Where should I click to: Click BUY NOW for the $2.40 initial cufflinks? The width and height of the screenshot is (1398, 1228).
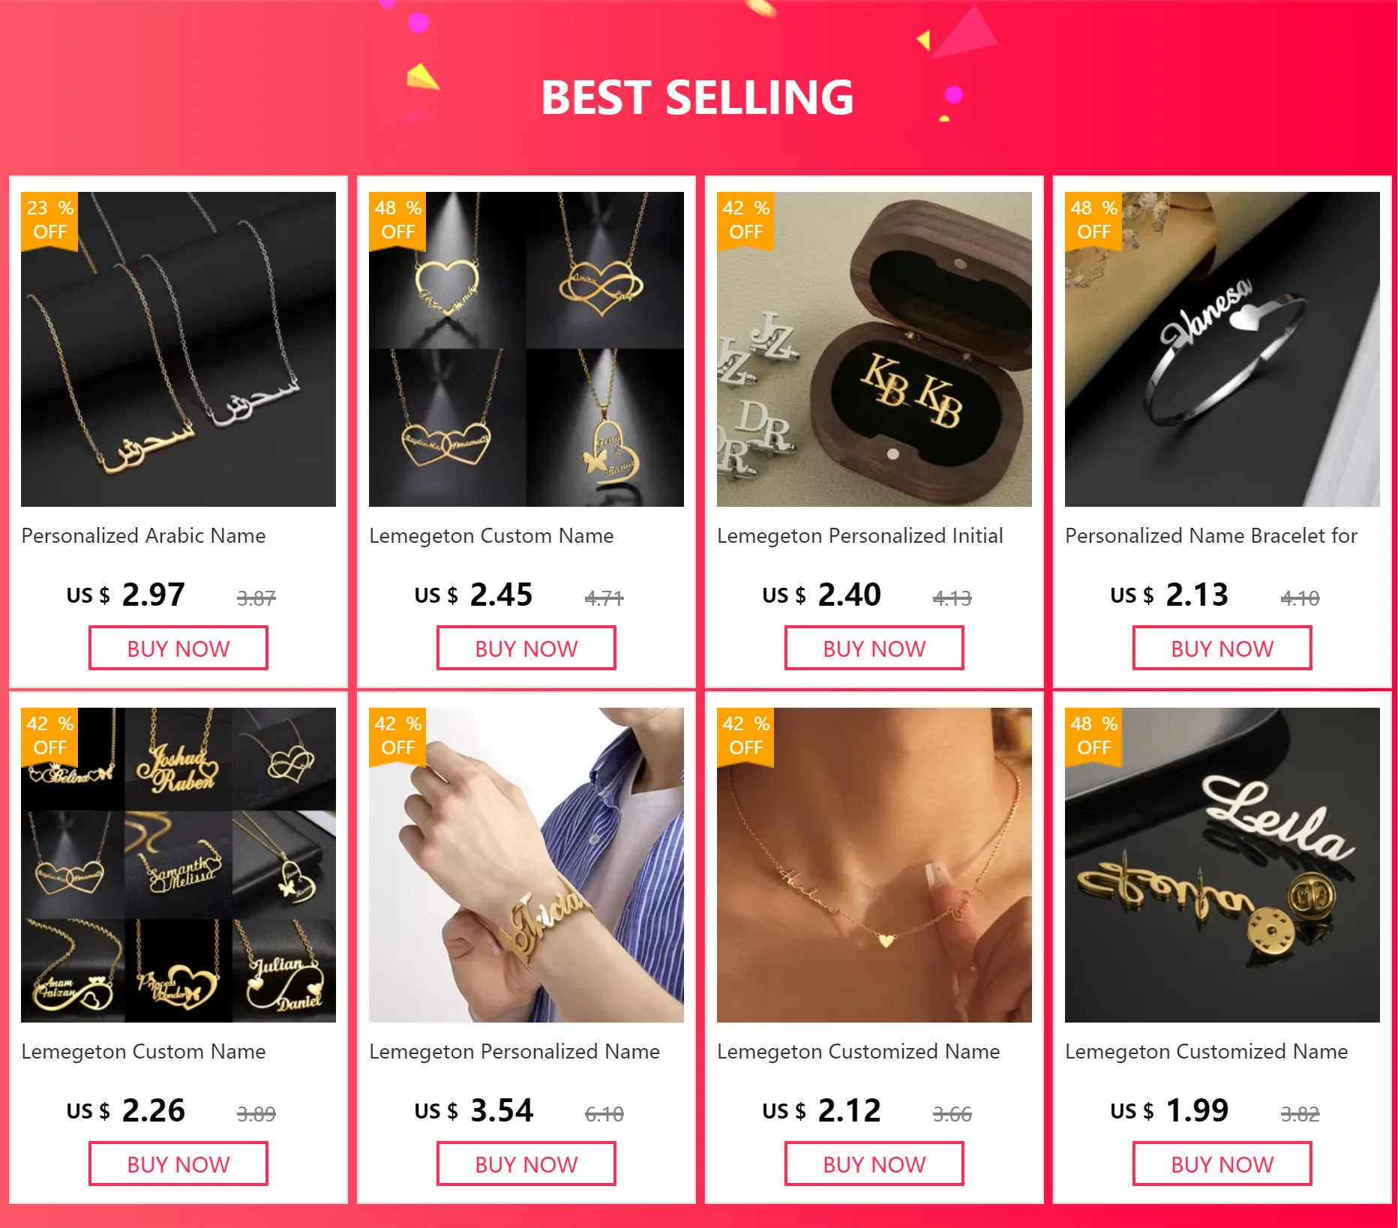tap(874, 648)
